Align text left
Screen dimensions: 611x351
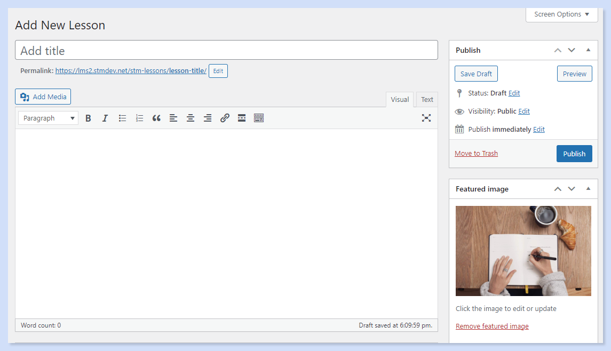[173, 118]
